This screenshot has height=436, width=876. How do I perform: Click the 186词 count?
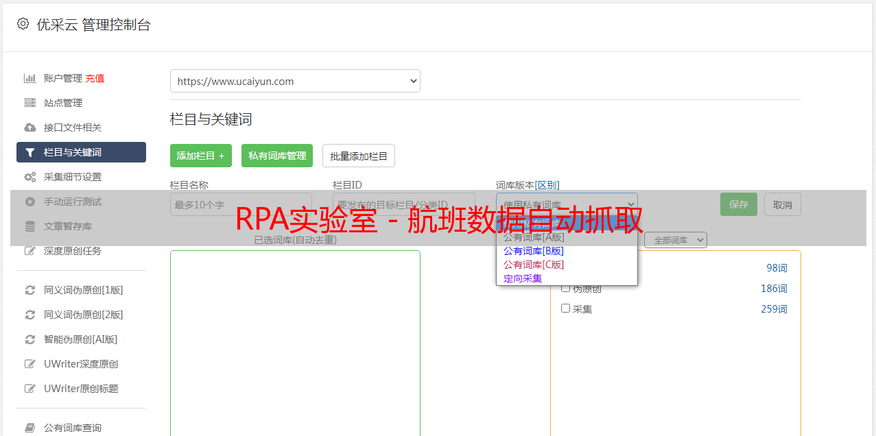(774, 289)
